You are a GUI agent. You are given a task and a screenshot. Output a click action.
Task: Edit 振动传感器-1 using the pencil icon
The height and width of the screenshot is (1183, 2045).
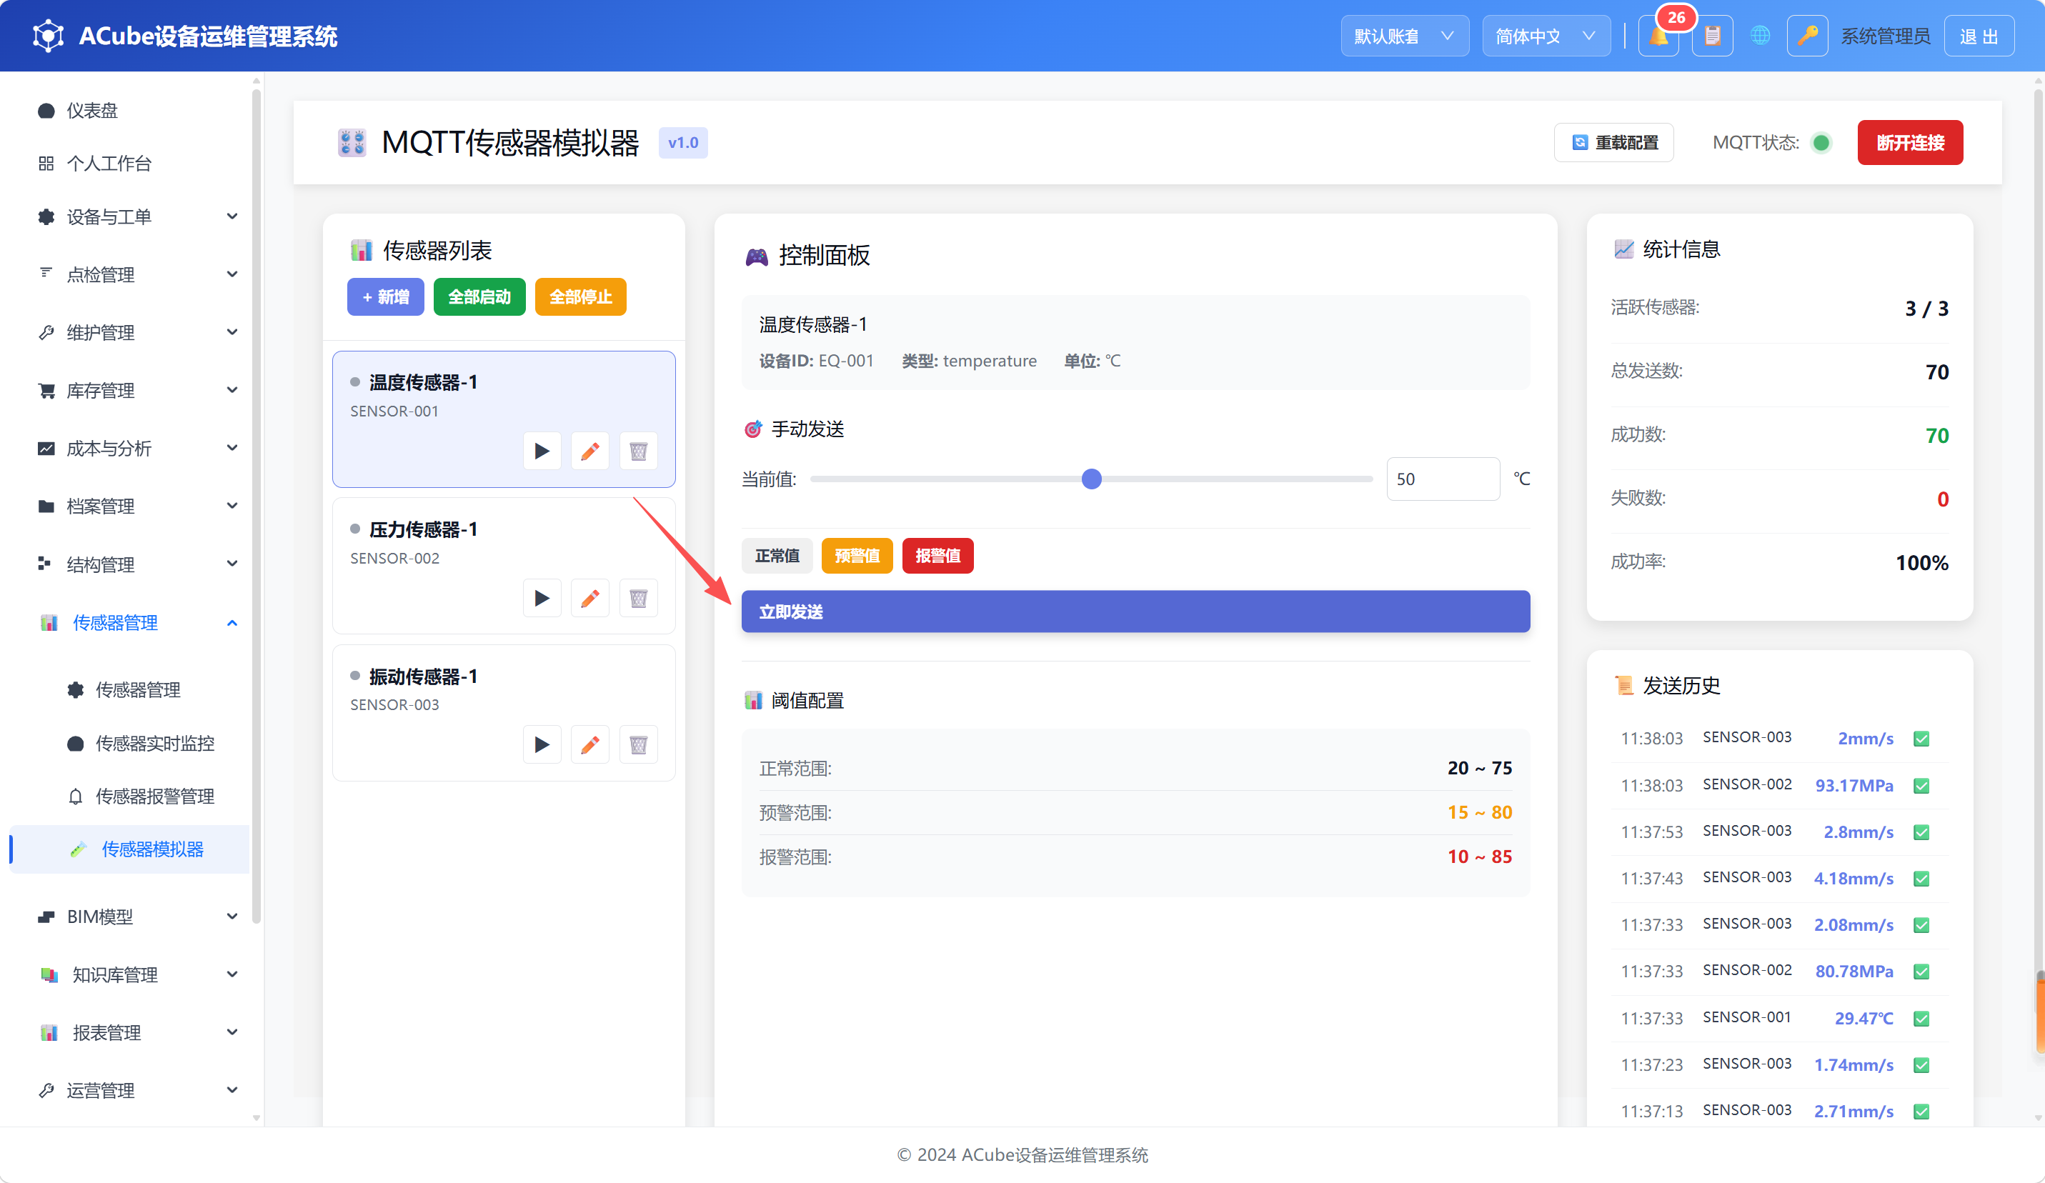point(590,745)
